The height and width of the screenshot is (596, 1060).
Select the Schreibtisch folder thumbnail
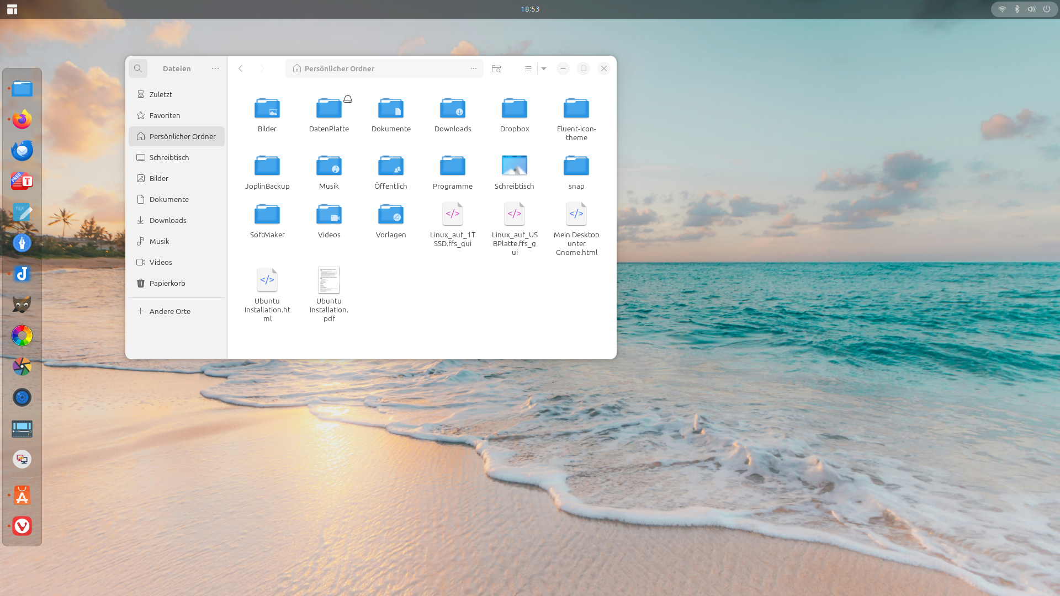tap(515, 166)
